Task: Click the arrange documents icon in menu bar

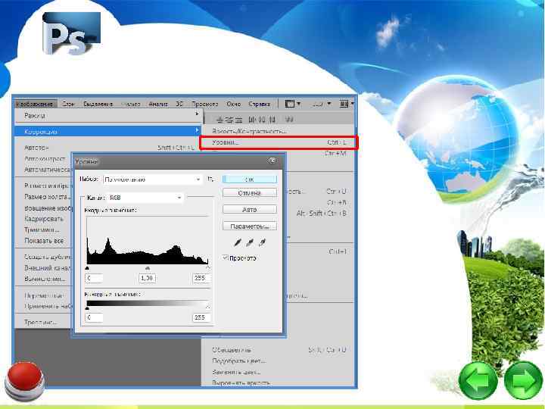Action: (x=344, y=104)
